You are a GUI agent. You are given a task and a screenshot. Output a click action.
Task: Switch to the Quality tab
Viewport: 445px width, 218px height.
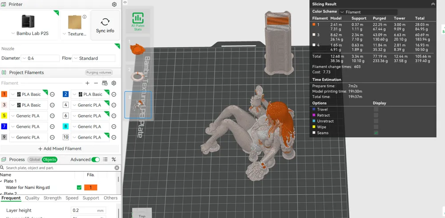(x=32, y=198)
